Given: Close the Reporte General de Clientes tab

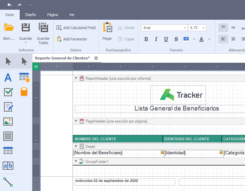Looking at the screenshot, I should (96, 58).
